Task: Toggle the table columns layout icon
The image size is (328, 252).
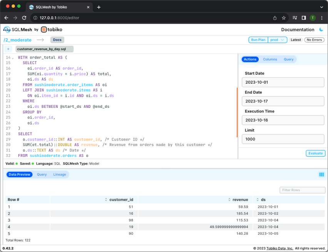Action: click(x=321, y=174)
